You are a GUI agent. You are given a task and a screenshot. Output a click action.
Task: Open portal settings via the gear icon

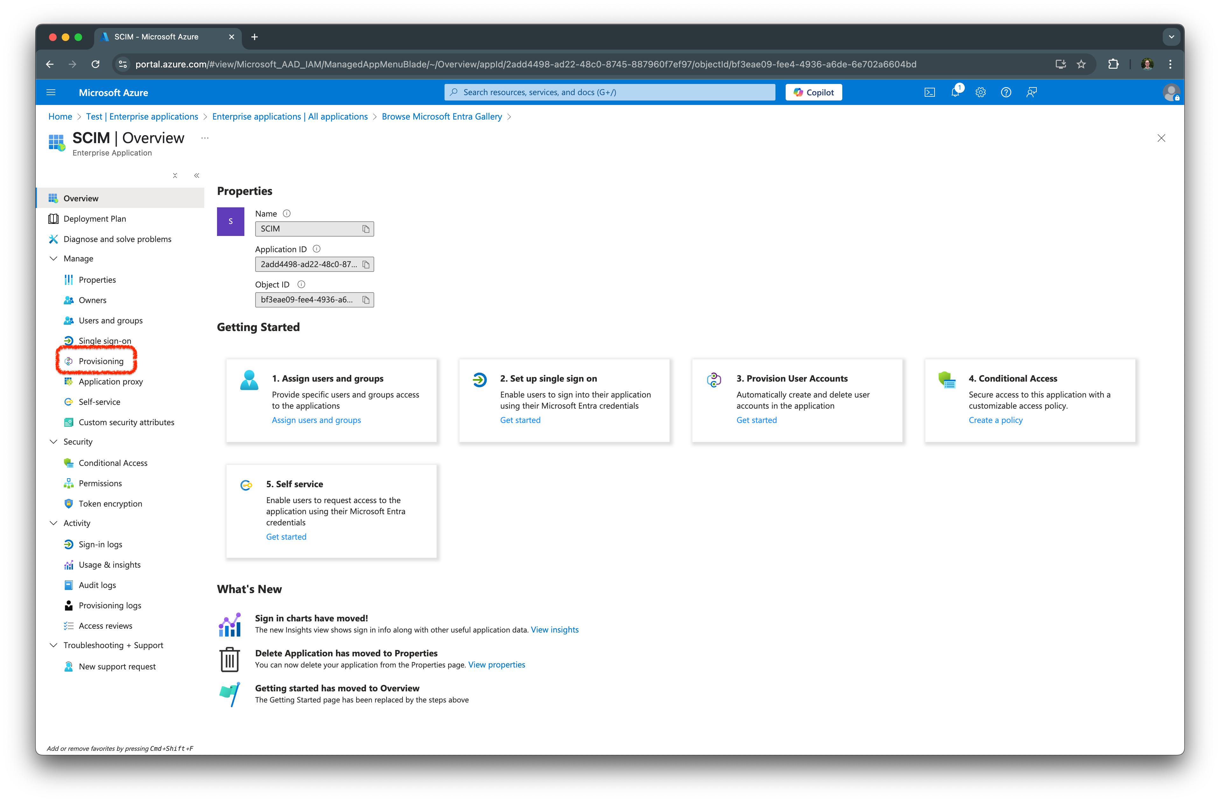pyautogui.click(x=981, y=92)
